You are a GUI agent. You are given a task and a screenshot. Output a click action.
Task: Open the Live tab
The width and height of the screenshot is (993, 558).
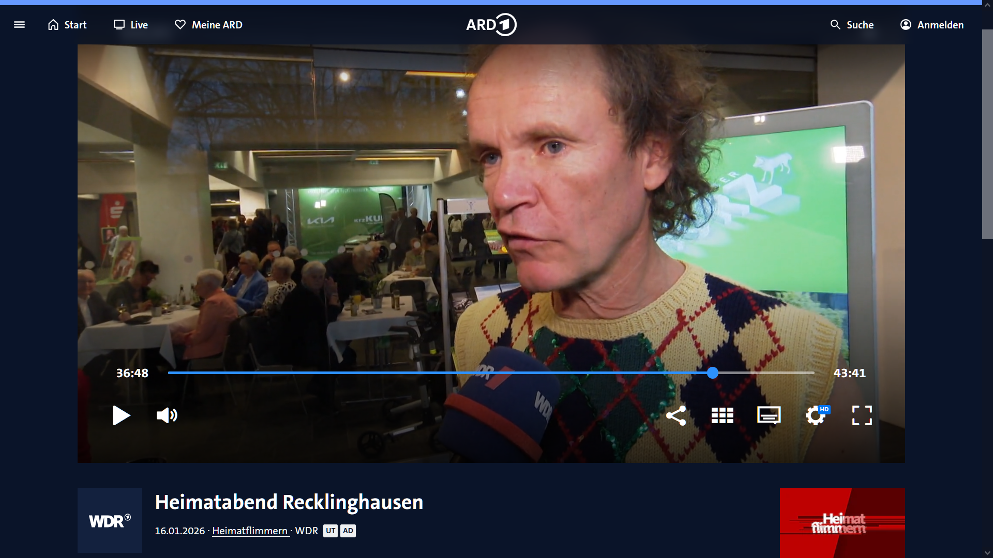(x=131, y=25)
